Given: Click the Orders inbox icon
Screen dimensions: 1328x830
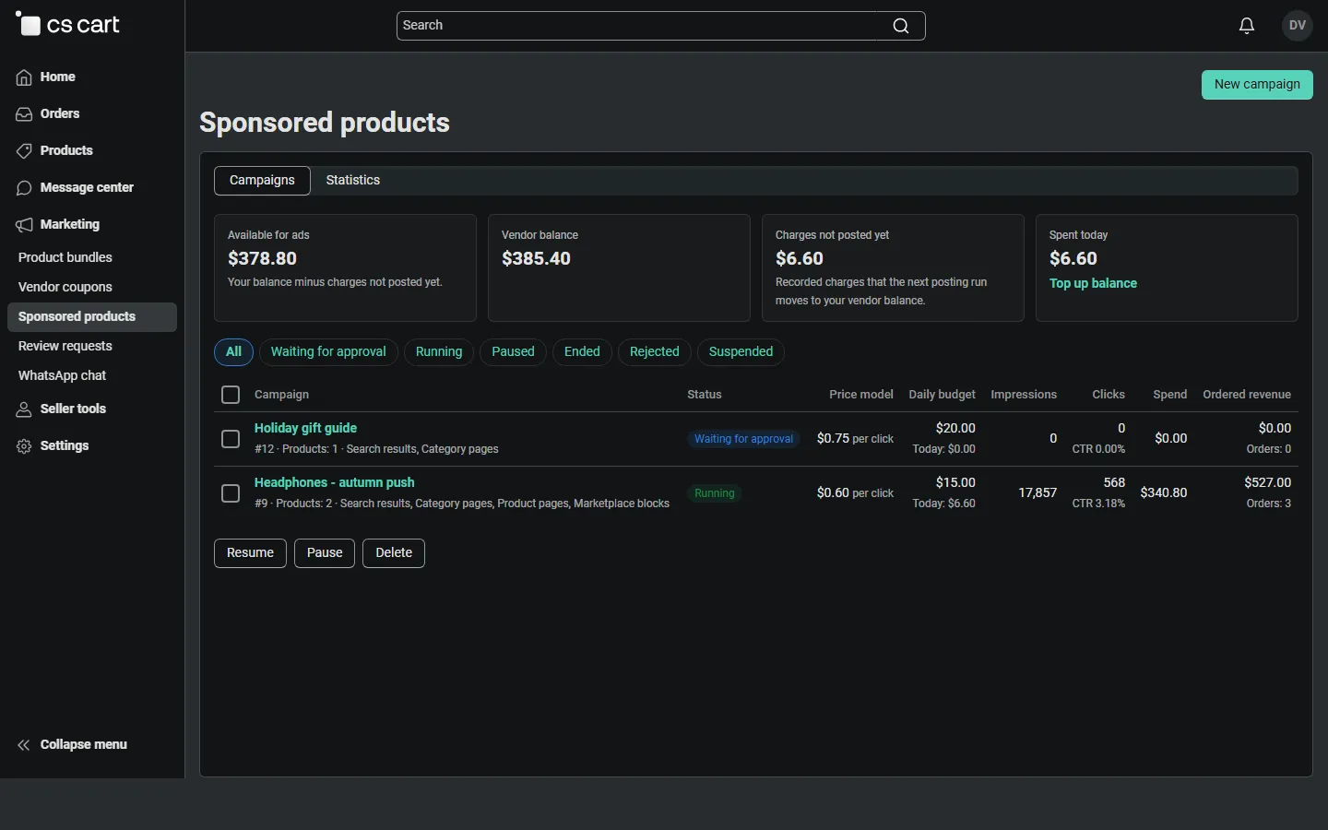Looking at the screenshot, I should (24, 114).
